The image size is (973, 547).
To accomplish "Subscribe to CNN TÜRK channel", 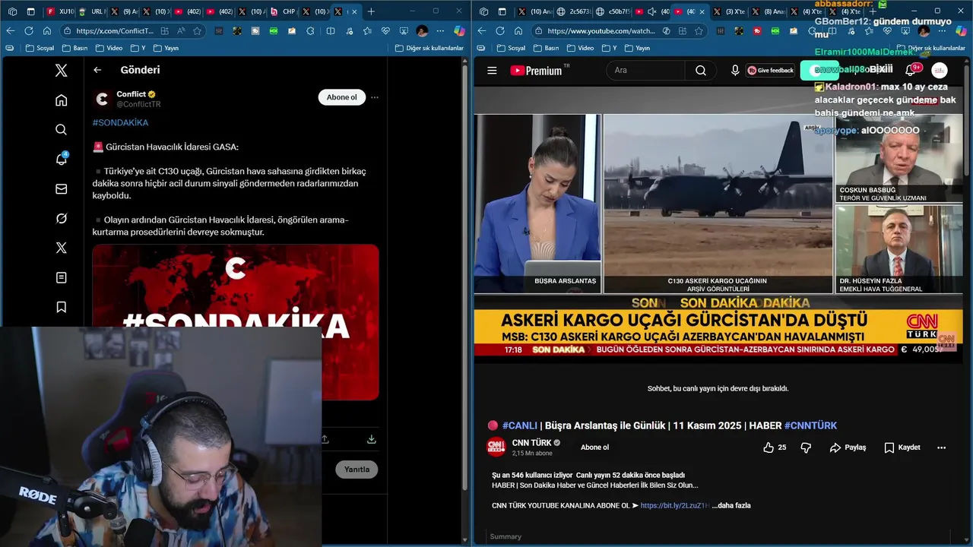I will point(594,447).
